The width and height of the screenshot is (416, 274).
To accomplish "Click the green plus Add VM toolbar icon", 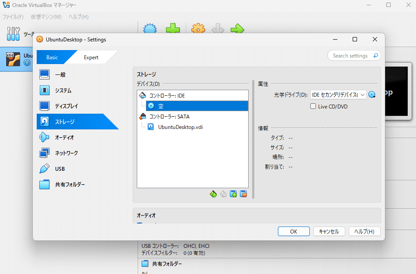I will point(173,28).
